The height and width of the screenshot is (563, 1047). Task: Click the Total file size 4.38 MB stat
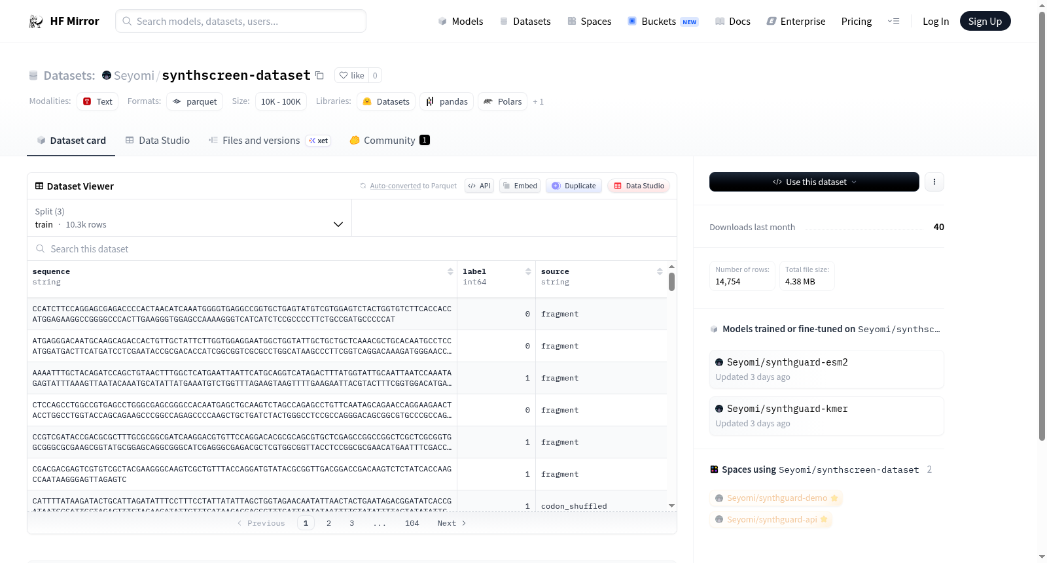[x=807, y=276]
